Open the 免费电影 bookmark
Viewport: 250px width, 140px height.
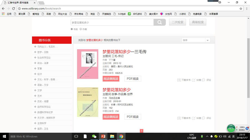pyautogui.click(x=195, y=14)
